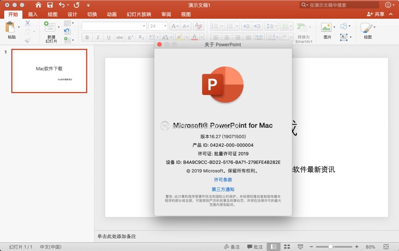Reset the slide with the blue arrow icon

pos(67,32)
